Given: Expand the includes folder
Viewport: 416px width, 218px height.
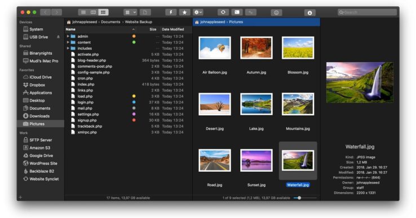Looking at the screenshot, I should click(68, 48).
